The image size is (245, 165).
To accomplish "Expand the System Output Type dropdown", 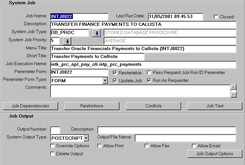I will [x=86, y=138].
